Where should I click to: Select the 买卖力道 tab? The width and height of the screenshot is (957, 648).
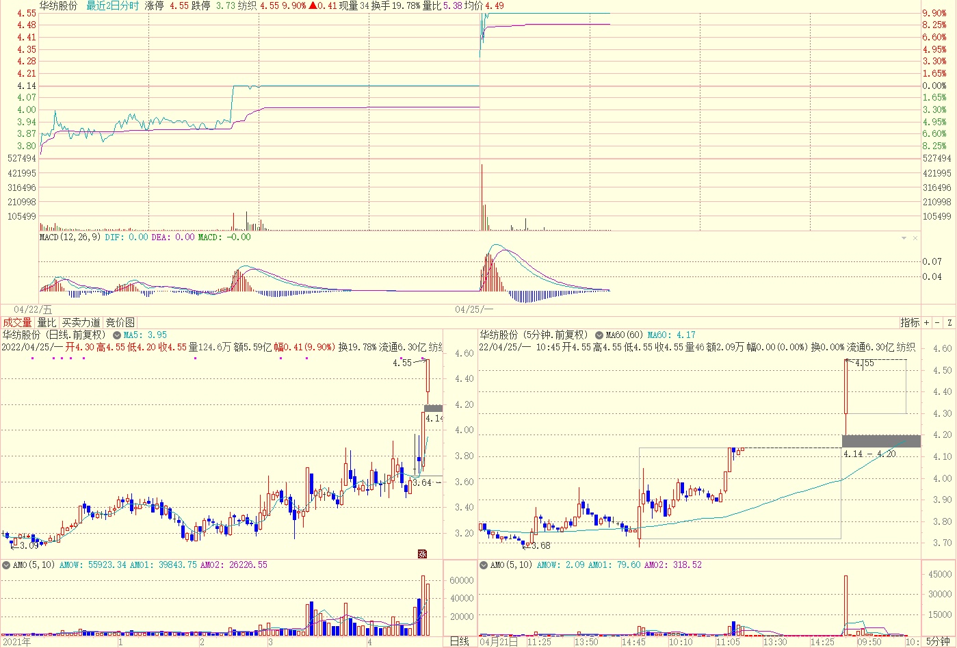point(81,322)
